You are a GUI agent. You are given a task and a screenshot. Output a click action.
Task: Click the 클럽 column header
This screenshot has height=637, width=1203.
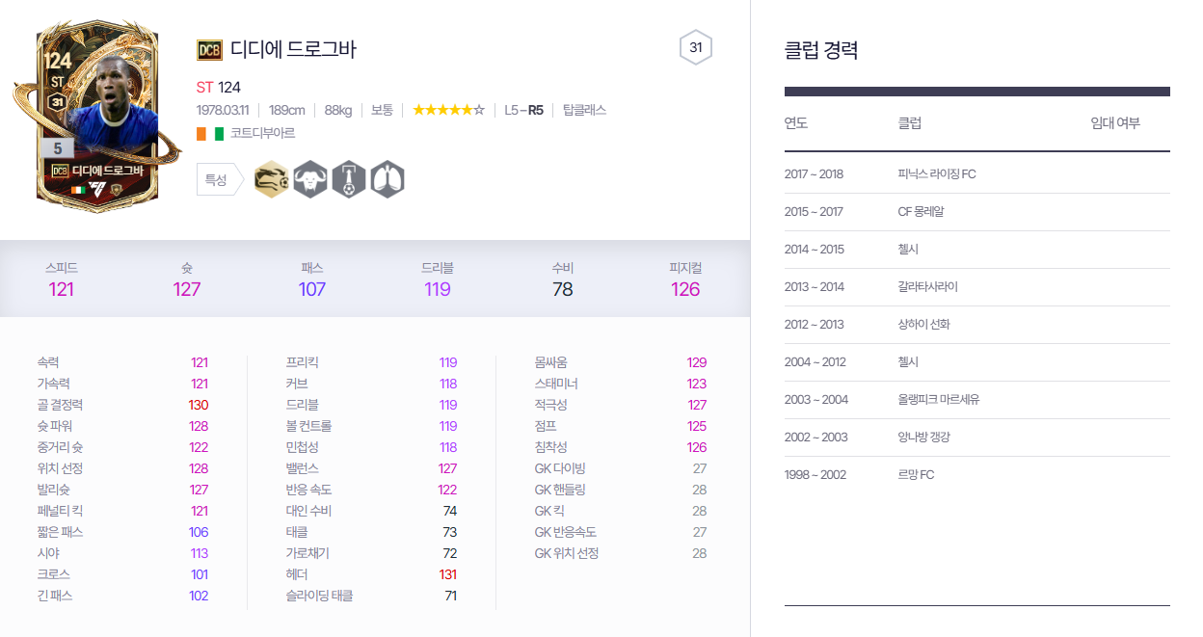(x=909, y=123)
